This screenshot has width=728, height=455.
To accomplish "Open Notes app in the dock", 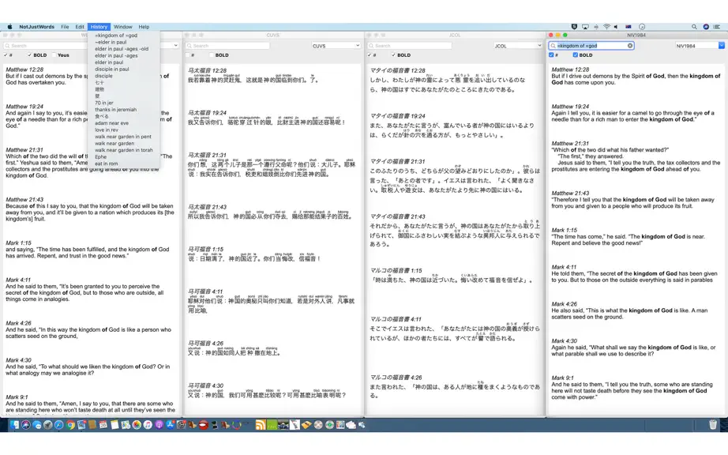I will click(114, 425).
